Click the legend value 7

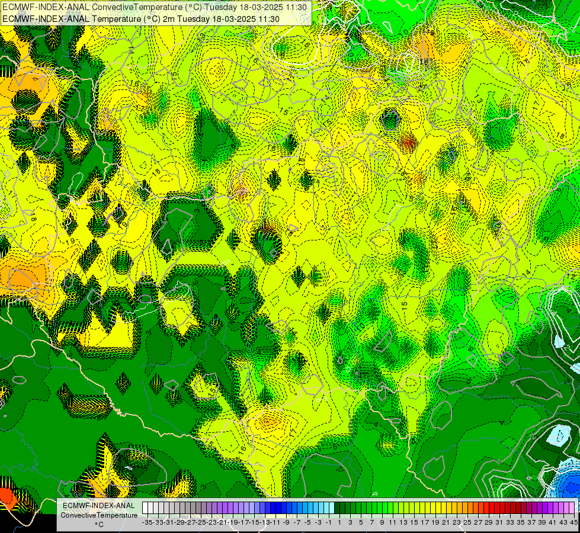click(x=371, y=522)
